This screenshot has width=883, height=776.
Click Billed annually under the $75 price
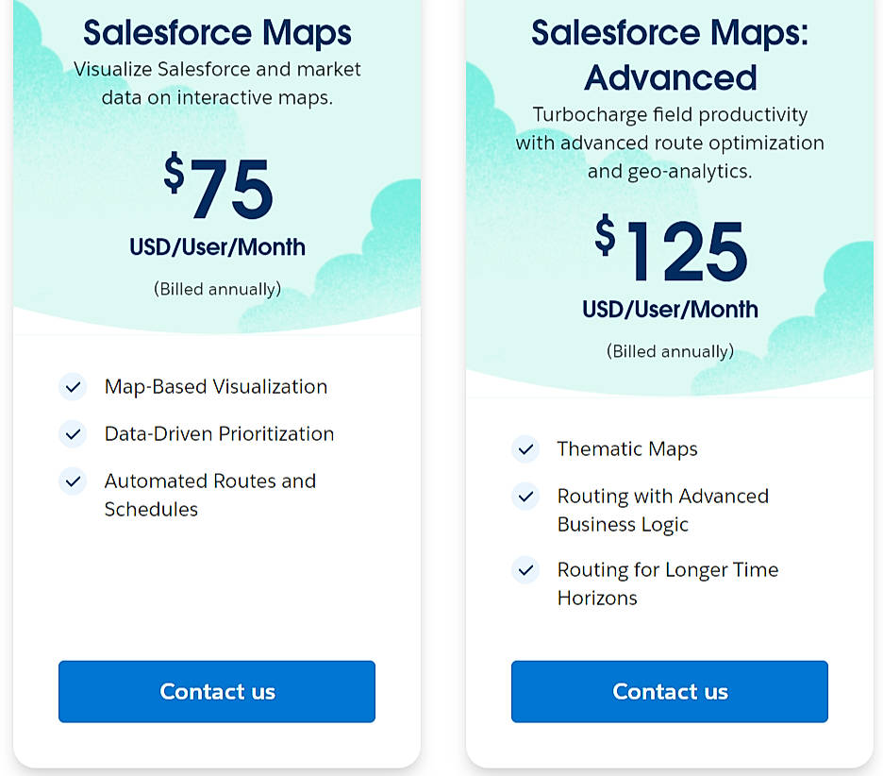pos(216,289)
